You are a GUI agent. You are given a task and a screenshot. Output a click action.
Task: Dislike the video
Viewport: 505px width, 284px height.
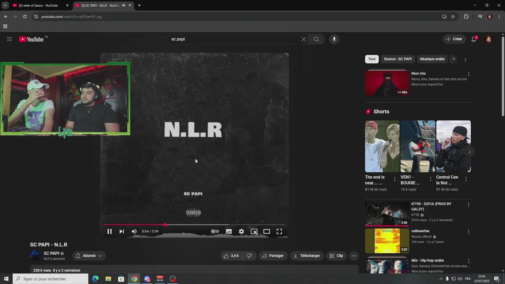coord(249,256)
